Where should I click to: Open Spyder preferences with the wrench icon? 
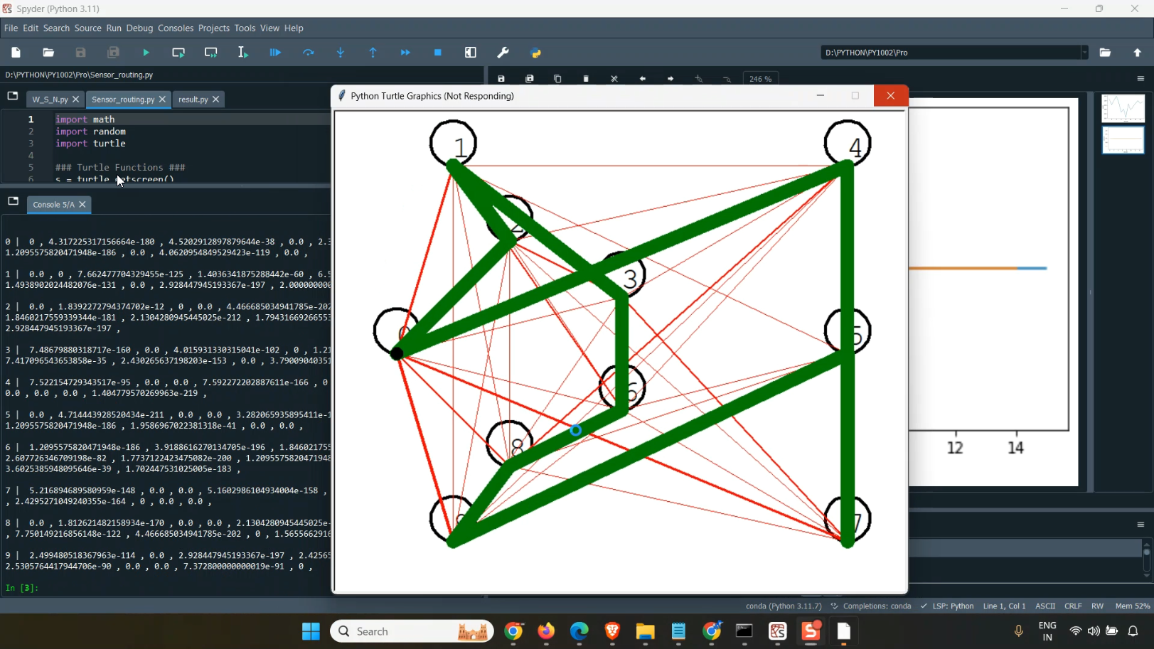click(503, 52)
